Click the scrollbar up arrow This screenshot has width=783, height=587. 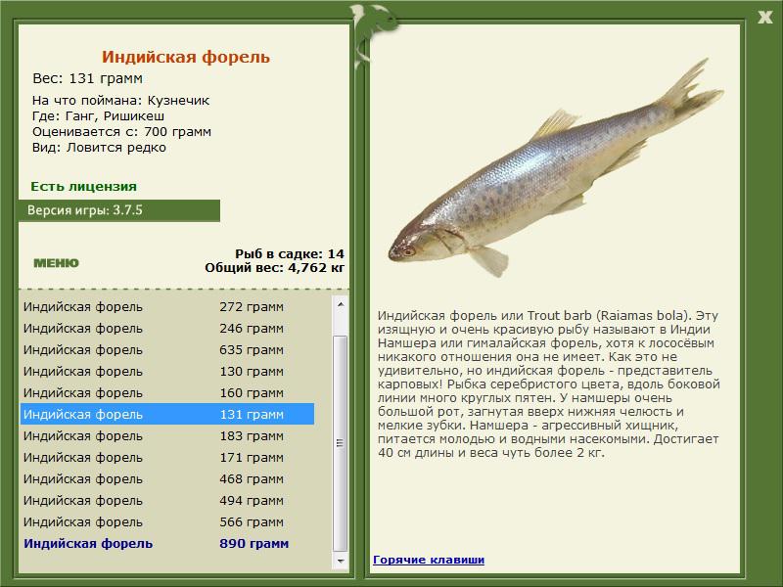[341, 304]
